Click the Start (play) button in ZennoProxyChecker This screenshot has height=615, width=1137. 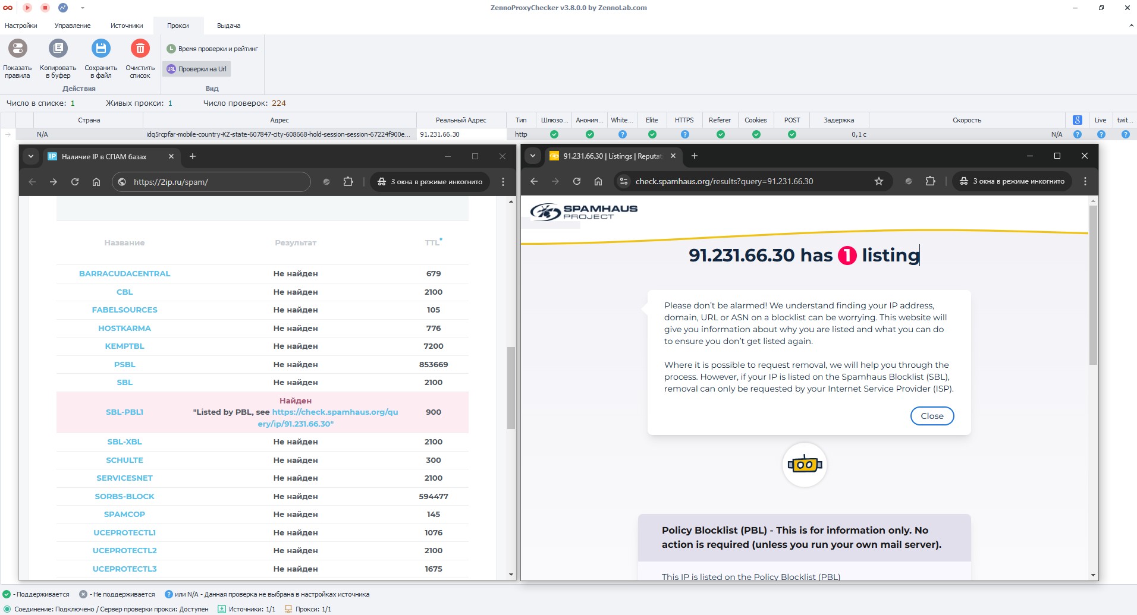coord(27,8)
